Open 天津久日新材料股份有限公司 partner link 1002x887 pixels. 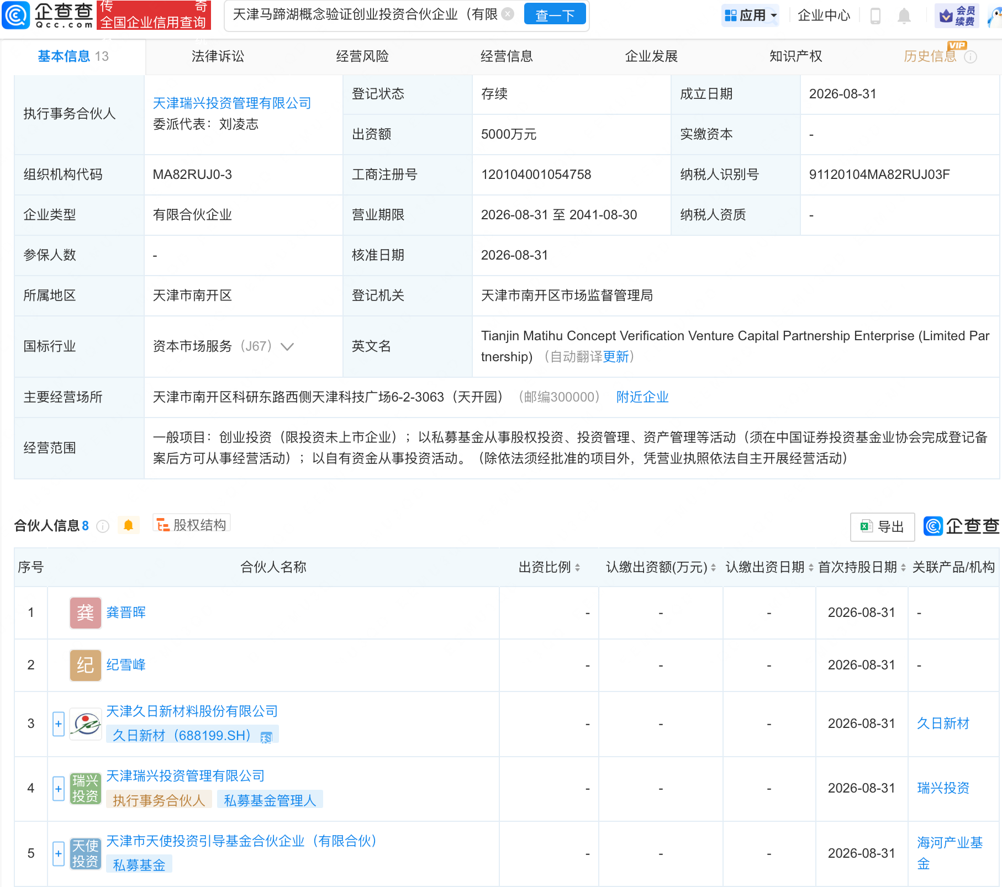pyautogui.click(x=192, y=711)
